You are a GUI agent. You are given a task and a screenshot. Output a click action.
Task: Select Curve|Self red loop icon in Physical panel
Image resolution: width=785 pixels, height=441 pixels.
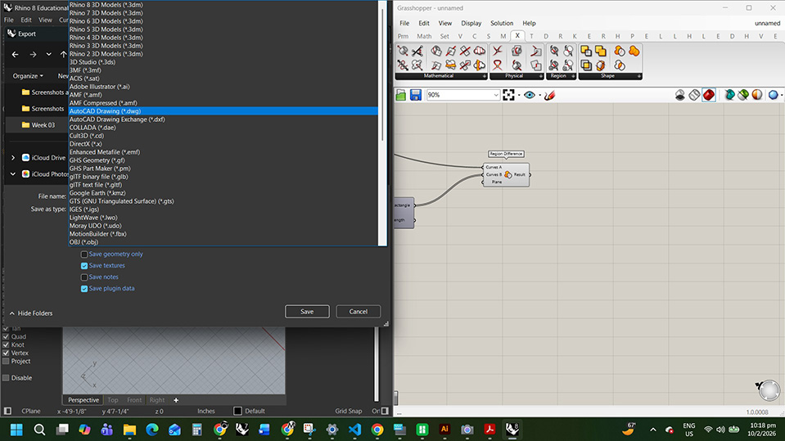[x=497, y=65]
